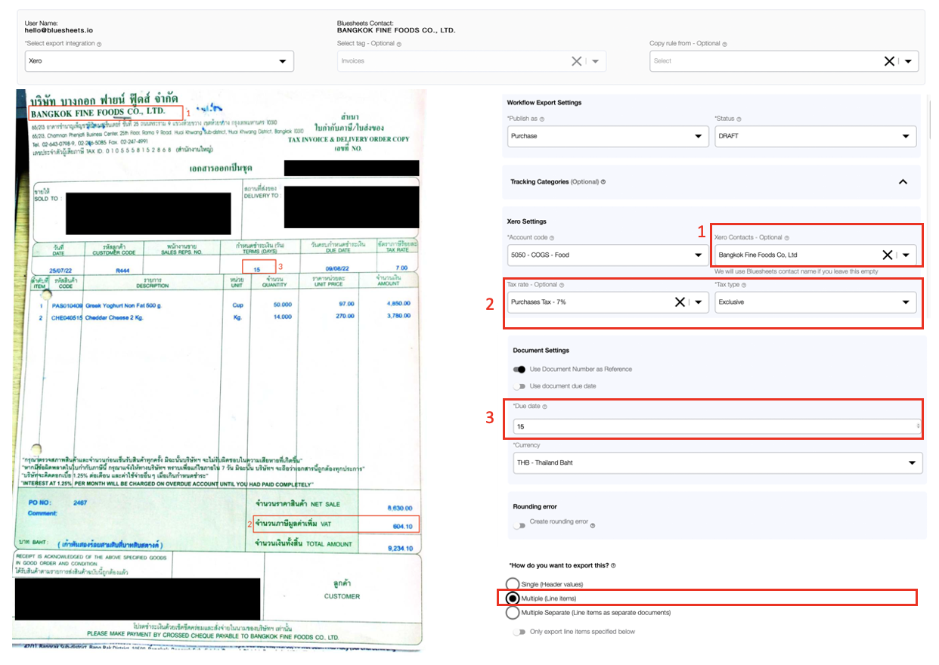
Task: Clear the Invoices tag selection
Action: pyautogui.click(x=577, y=61)
